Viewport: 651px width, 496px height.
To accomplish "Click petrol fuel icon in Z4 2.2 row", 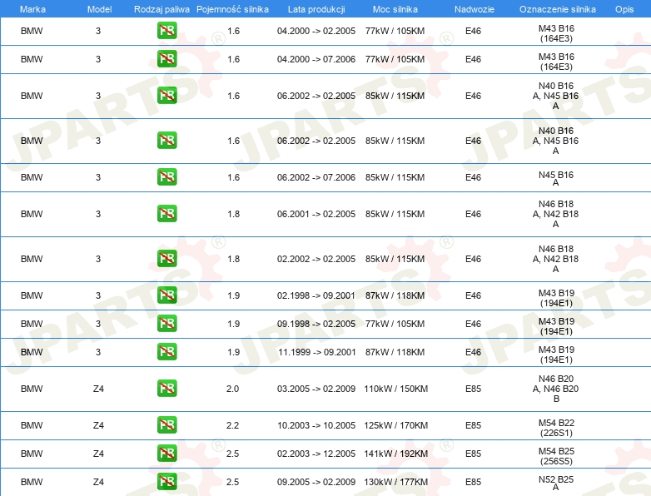I will (166, 425).
